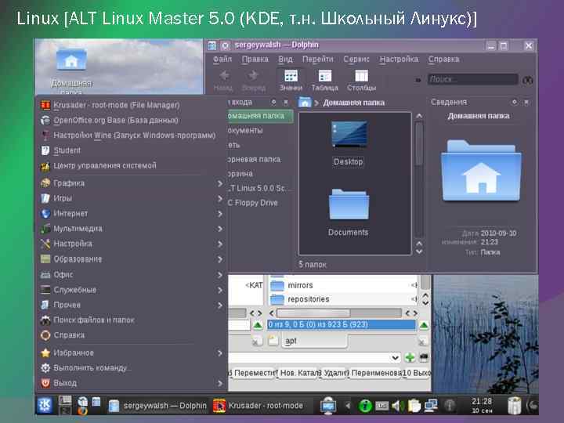Expand the Избранное submenu
The image size is (564, 423).
[x=132, y=352]
